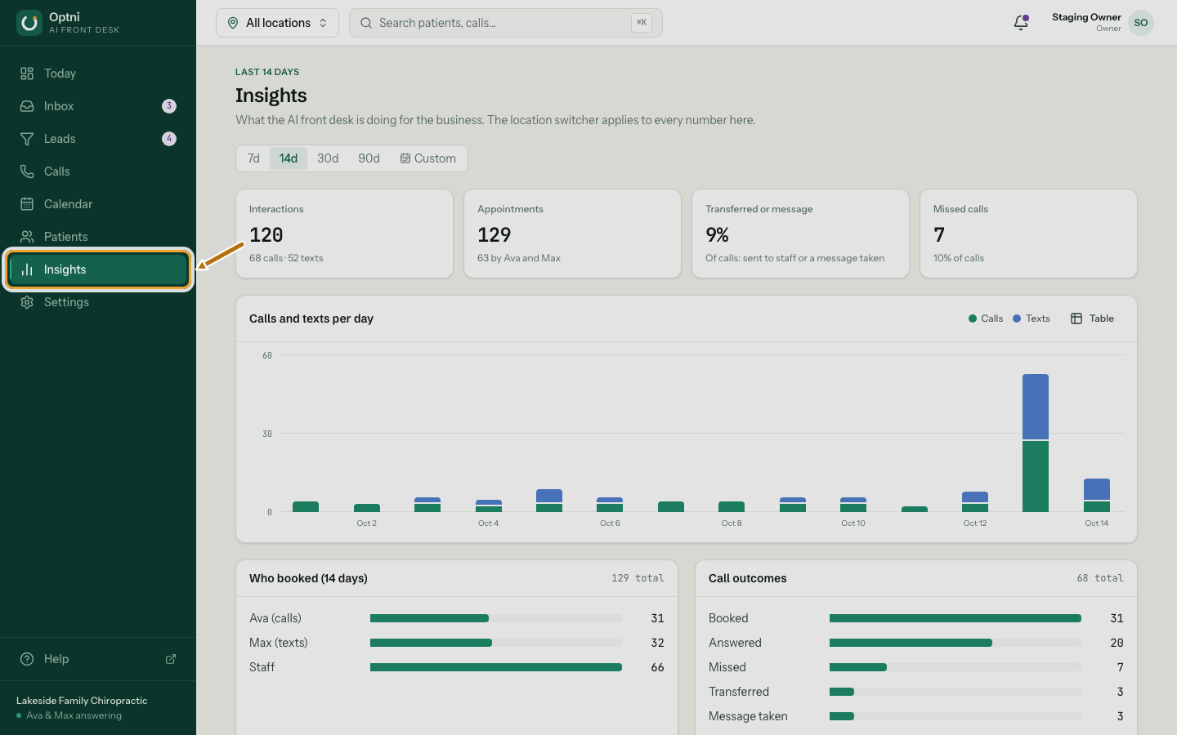Open the Help link
The width and height of the screenshot is (1177, 735).
[98, 659]
